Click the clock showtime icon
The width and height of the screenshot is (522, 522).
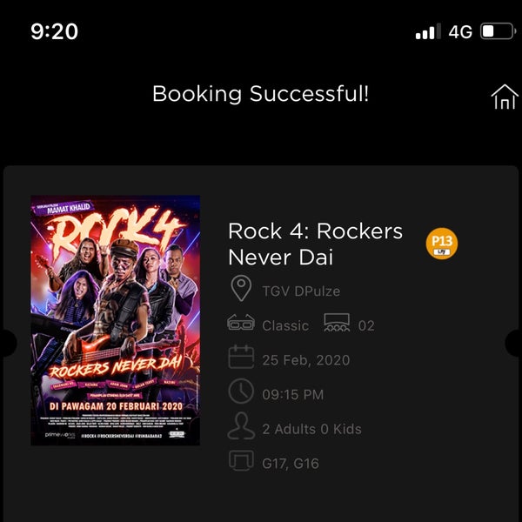tap(241, 391)
